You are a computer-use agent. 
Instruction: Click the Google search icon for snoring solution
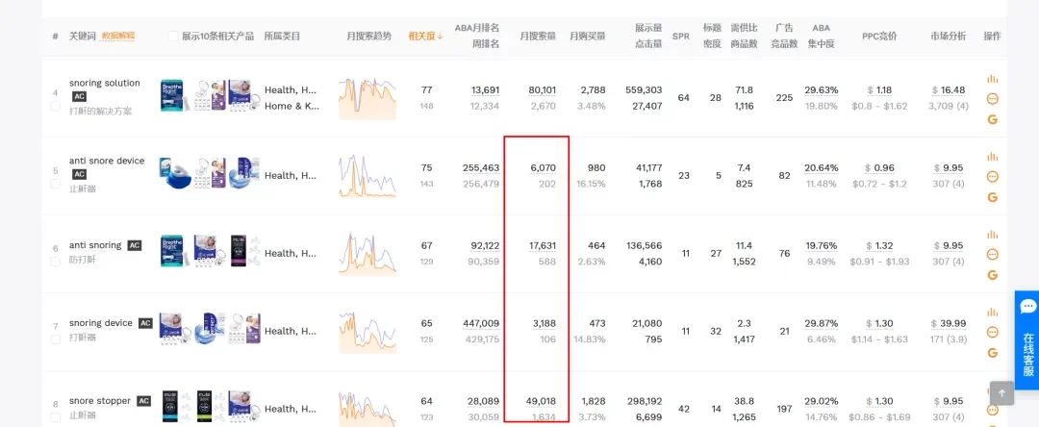coord(992,119)
